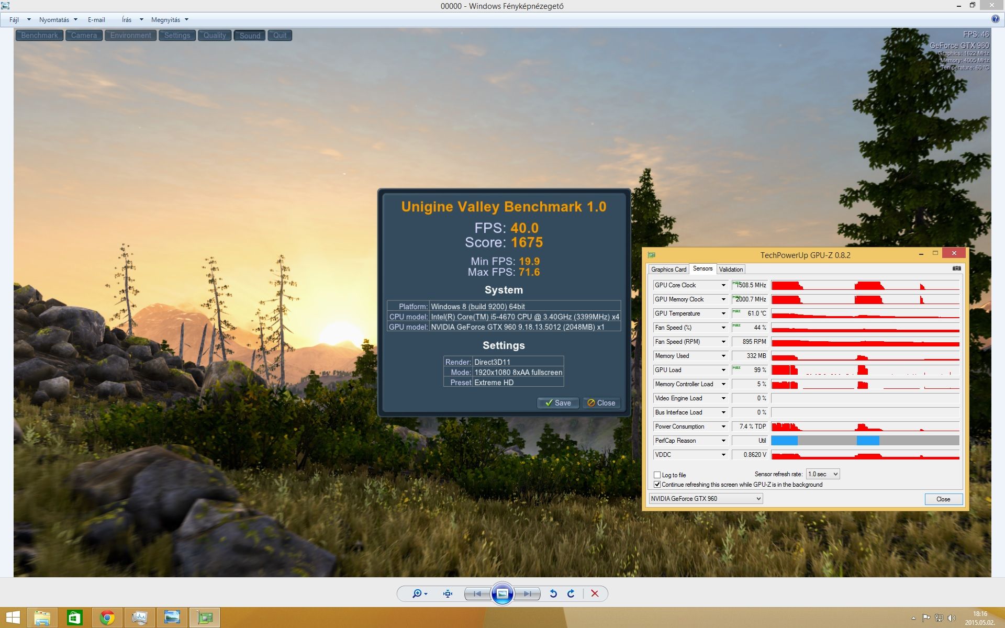The height and width of the screenshot is (628, 1005).
Task: Expand the Memory Used sensor dropdown
Action: (723, 356)
